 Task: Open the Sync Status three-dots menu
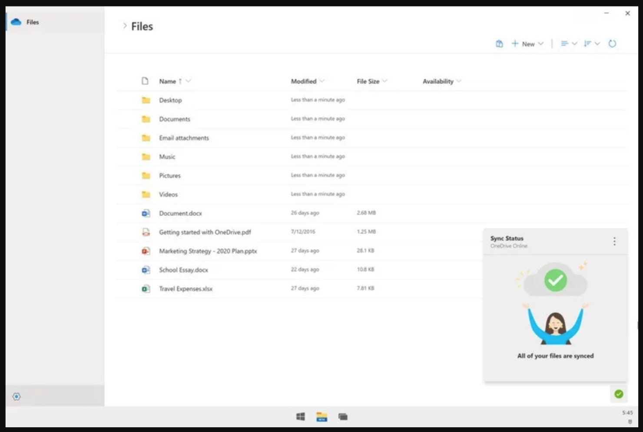tap(614, 241)
